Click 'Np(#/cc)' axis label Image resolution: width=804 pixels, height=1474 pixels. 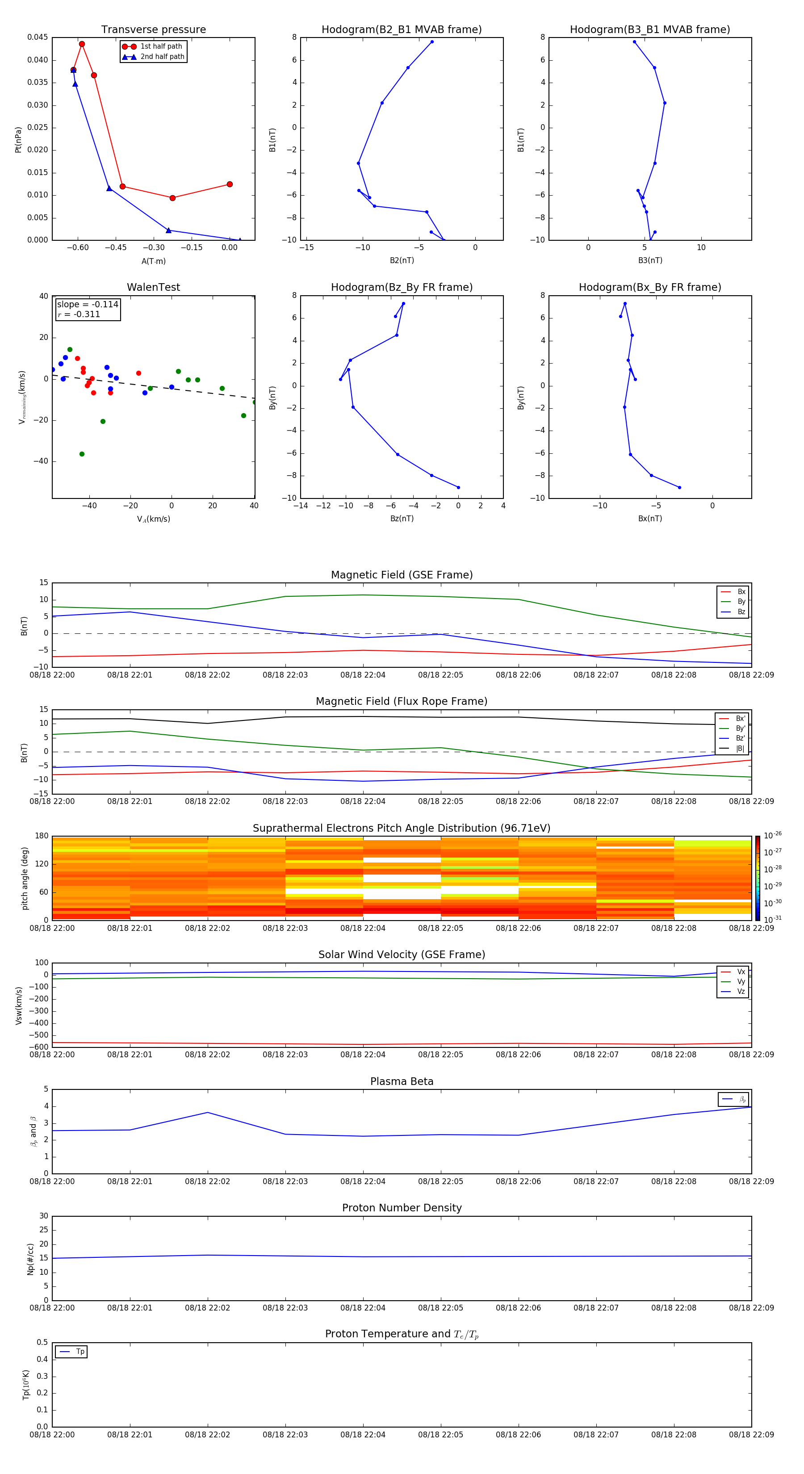(x=30, y=1258)
